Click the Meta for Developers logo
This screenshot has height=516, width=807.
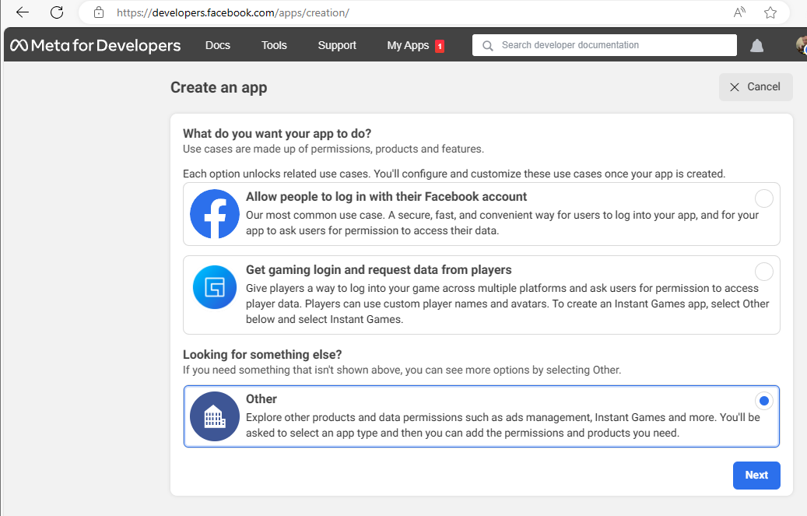click(x=95, y=45)
